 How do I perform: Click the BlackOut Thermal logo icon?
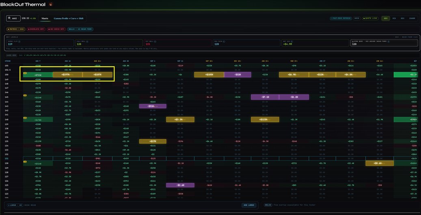click(51, 4)
